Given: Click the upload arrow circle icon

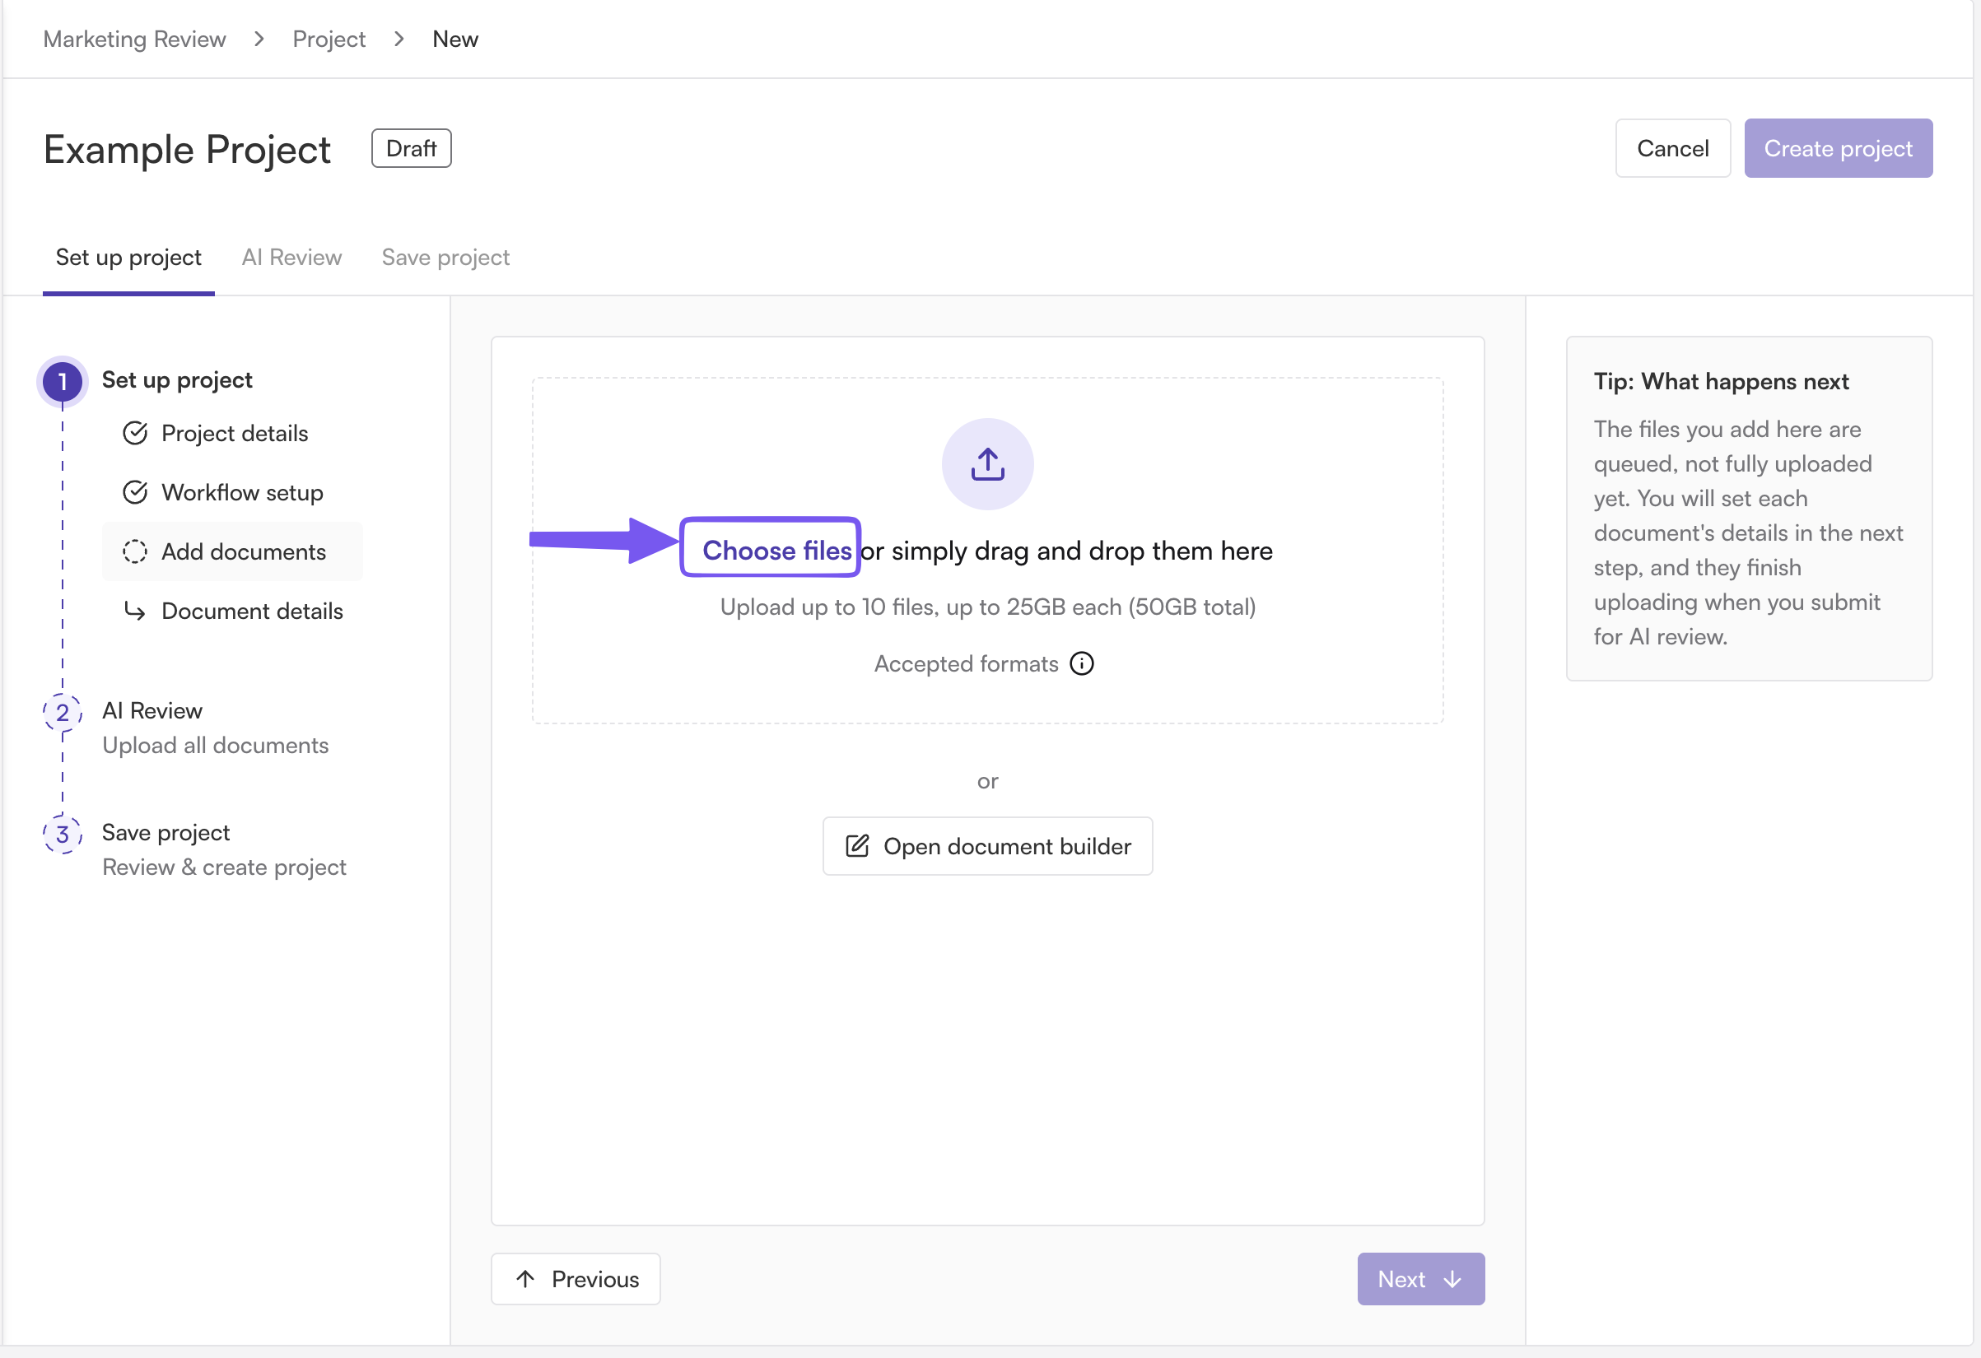Looking at the screenshot, I should click(987, 464).
